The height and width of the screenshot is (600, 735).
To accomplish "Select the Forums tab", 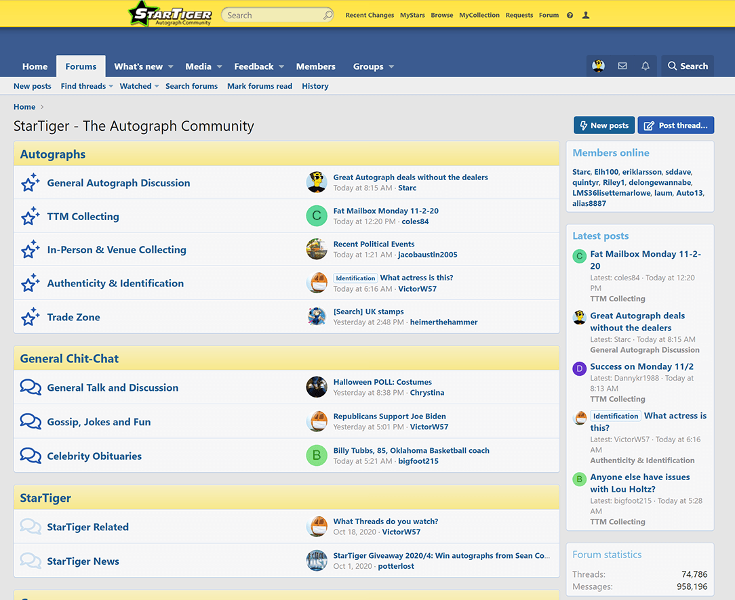I will coord(81,66).
